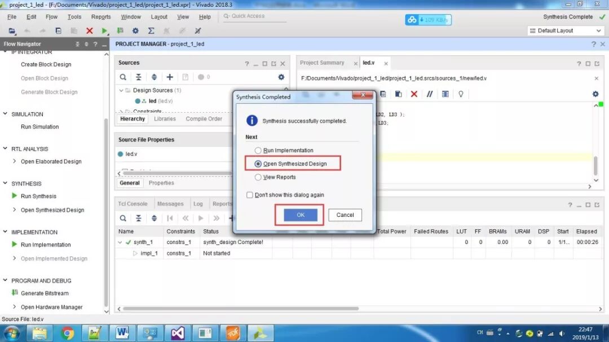609x342 pixels.
Task: Click the green Run arrow in main toolbar
Action: (x=104, y=30)
